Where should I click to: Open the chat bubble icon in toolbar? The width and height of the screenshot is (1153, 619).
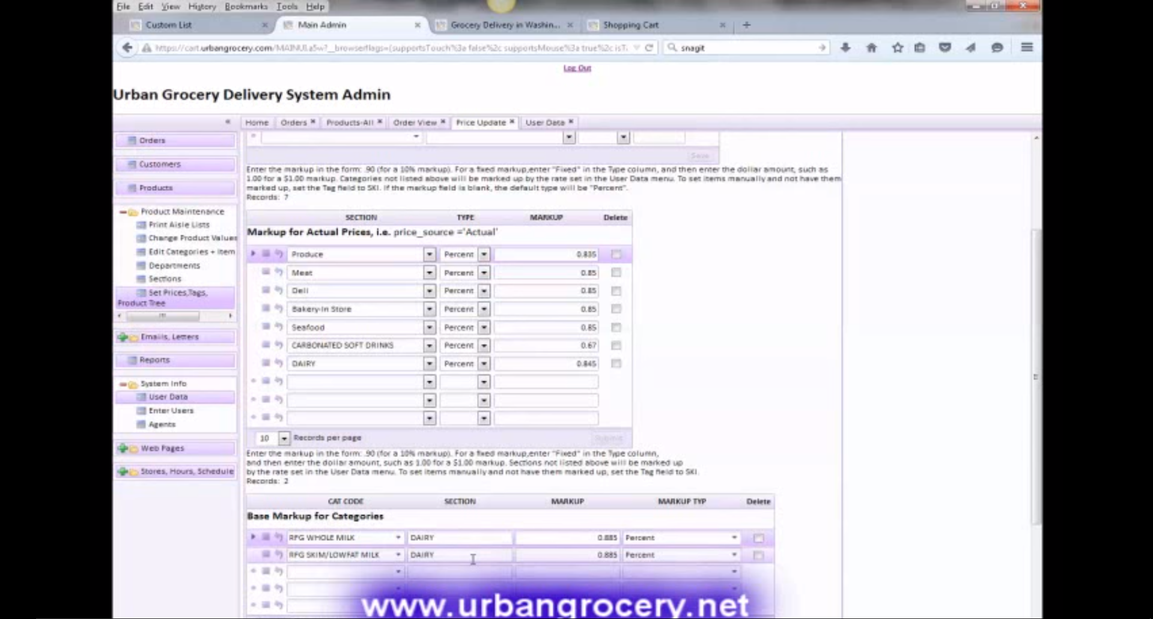tap(997, 47)
